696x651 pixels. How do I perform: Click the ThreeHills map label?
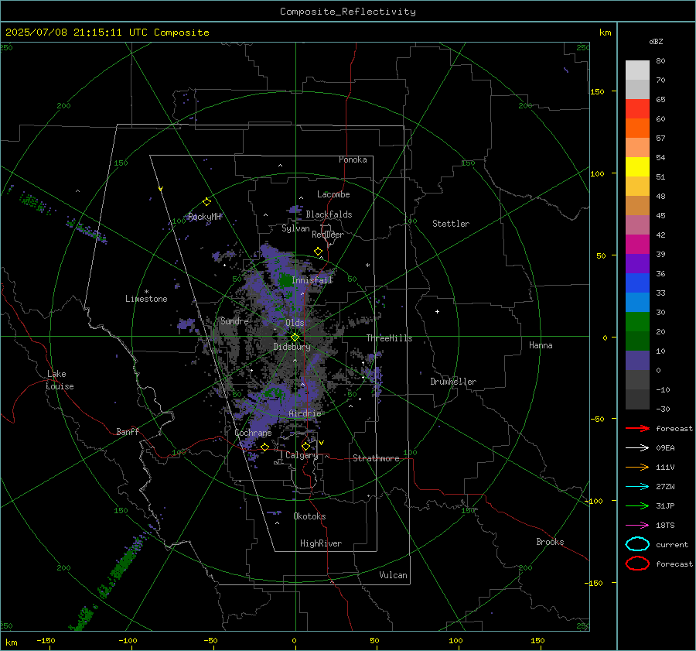[x=389, y=338]
